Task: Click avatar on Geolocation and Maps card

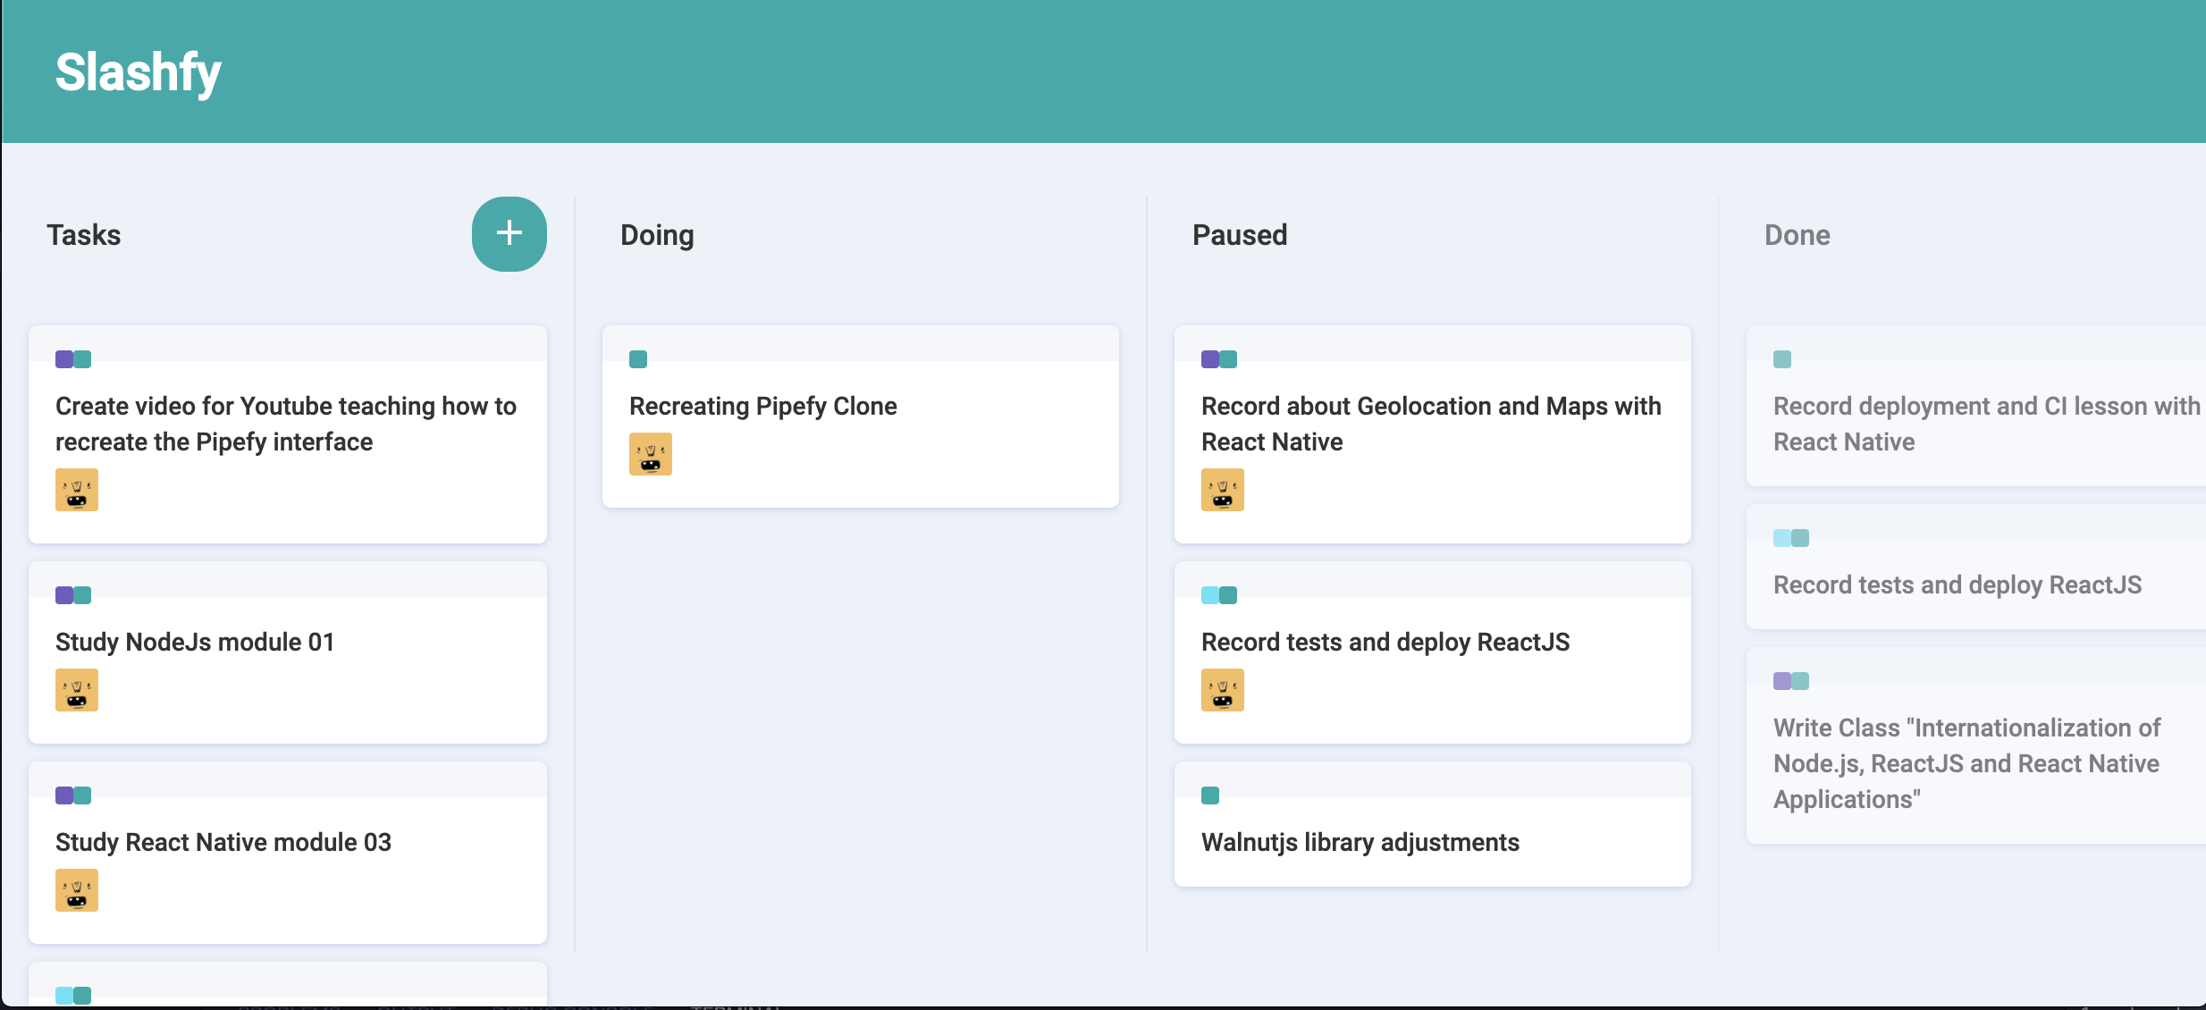Action: (1222, 490)
